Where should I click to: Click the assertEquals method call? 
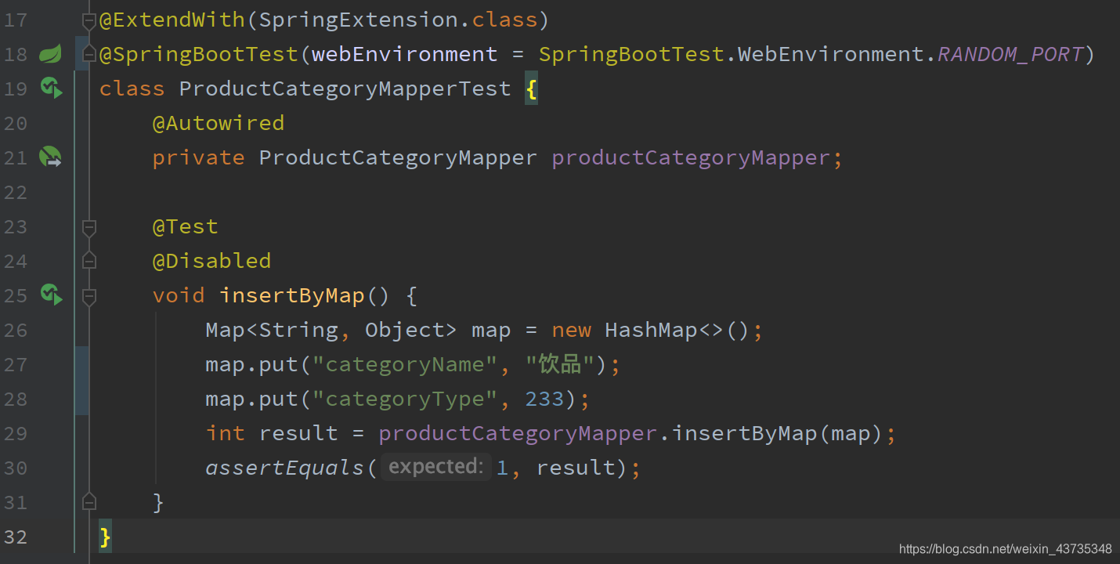285,468
